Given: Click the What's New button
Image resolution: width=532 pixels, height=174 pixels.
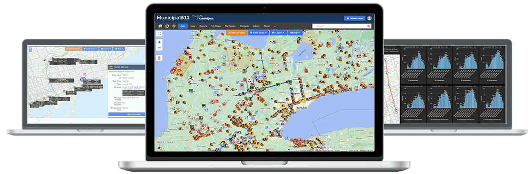Looking at the screenshot, I should click(x=355, y=18).
